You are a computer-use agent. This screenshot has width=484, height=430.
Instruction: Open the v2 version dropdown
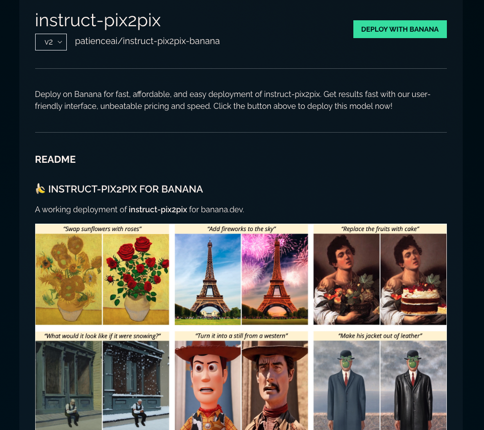(51, 42)
